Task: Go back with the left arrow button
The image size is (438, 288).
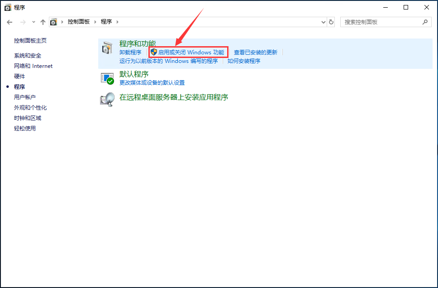Action: [10, 22]
